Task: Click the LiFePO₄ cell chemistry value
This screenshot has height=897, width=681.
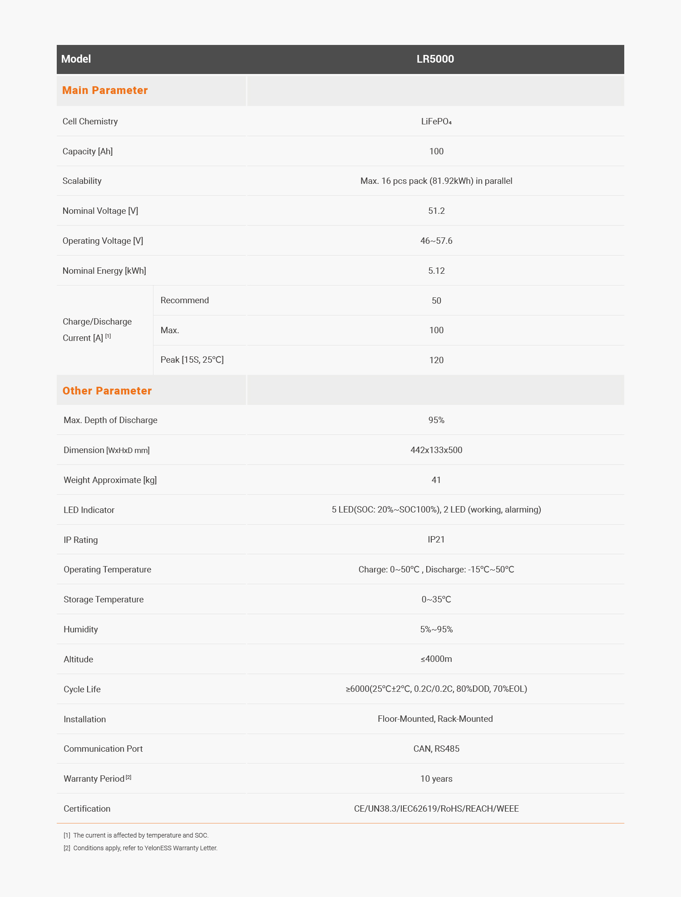Action: (x=436, y=122)
